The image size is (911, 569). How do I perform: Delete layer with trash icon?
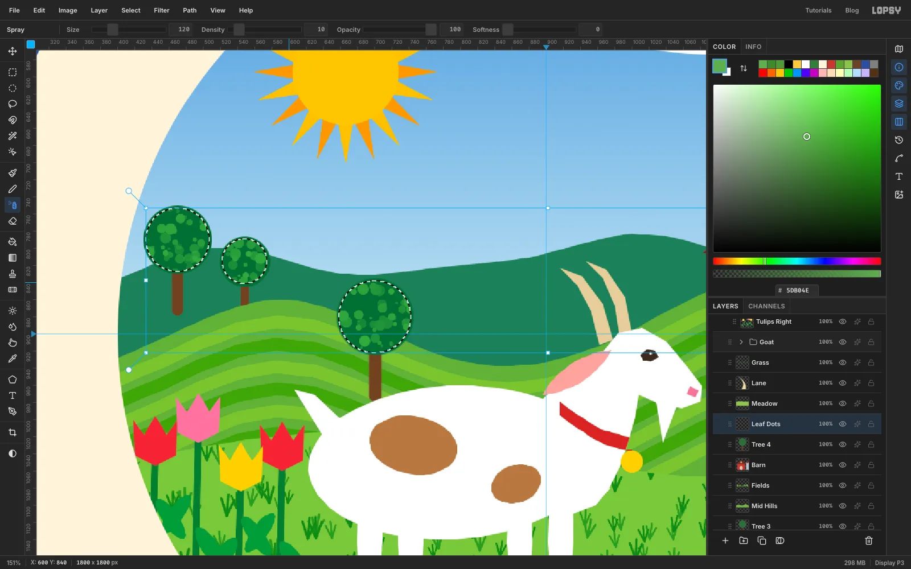[869, 541]
